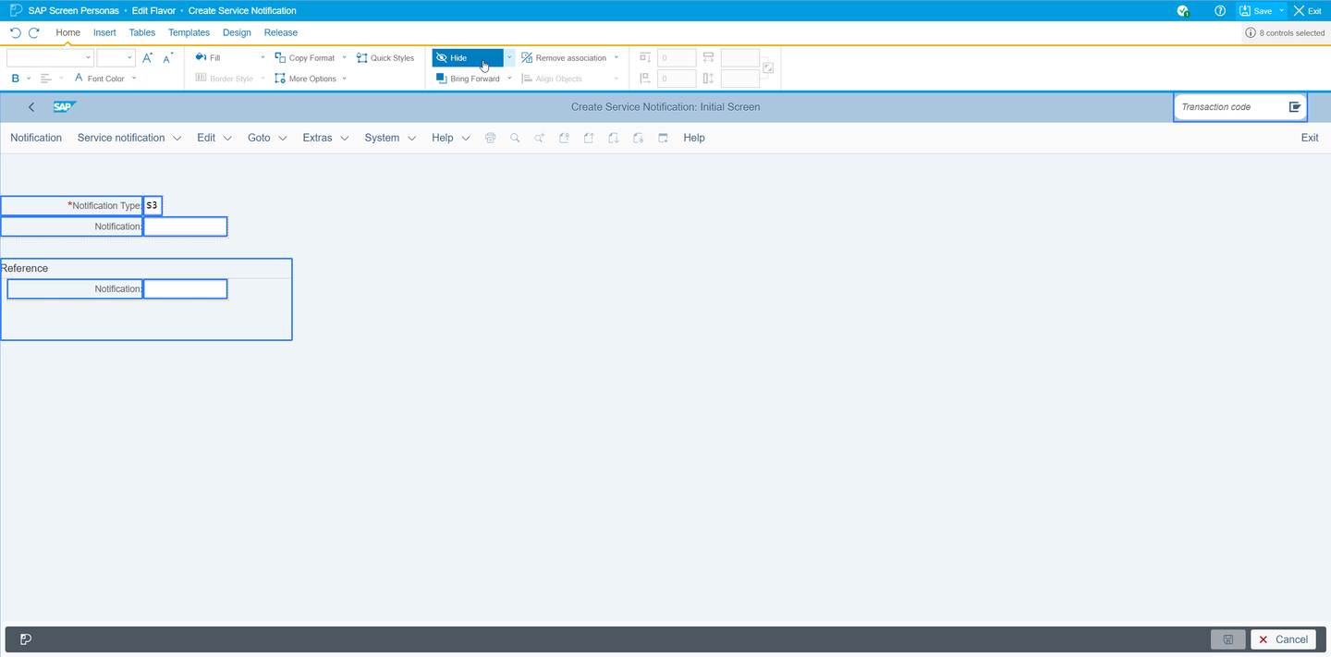Click More Options in the ribbon
The height and width of the screenshot is (657, 1331).
[306, 79]
